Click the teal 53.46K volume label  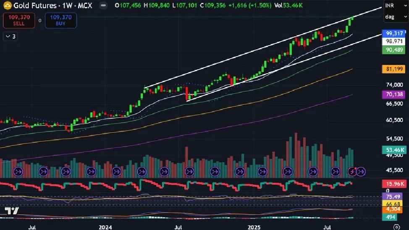[394, 150]
